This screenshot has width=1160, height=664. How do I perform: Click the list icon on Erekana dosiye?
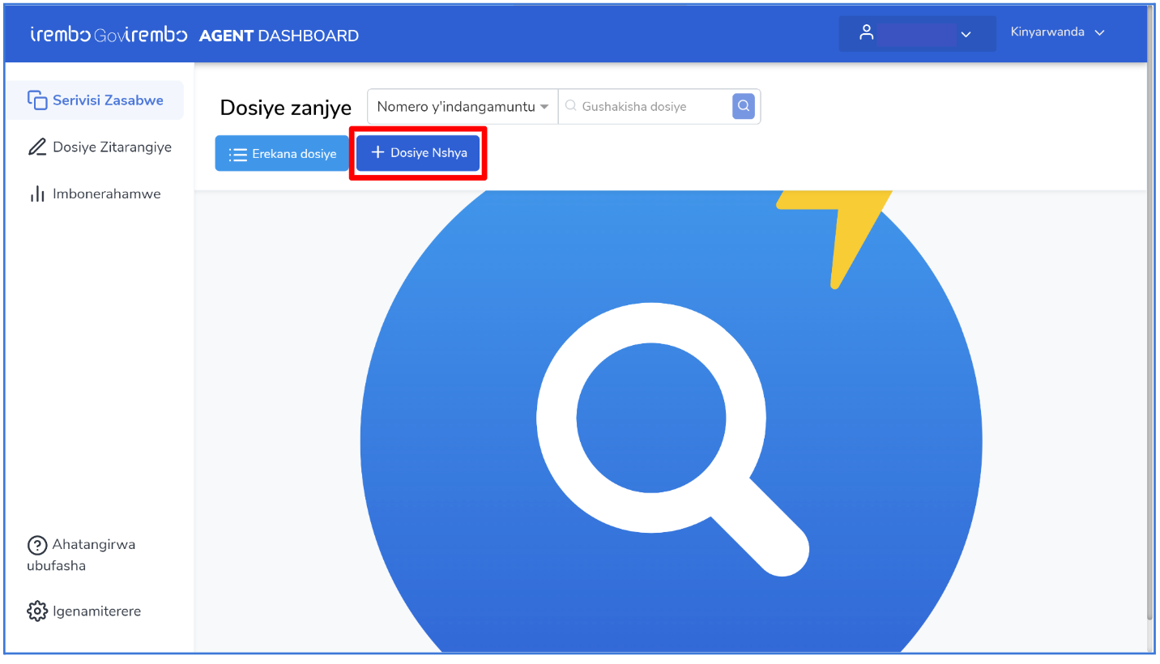[238, 154]
